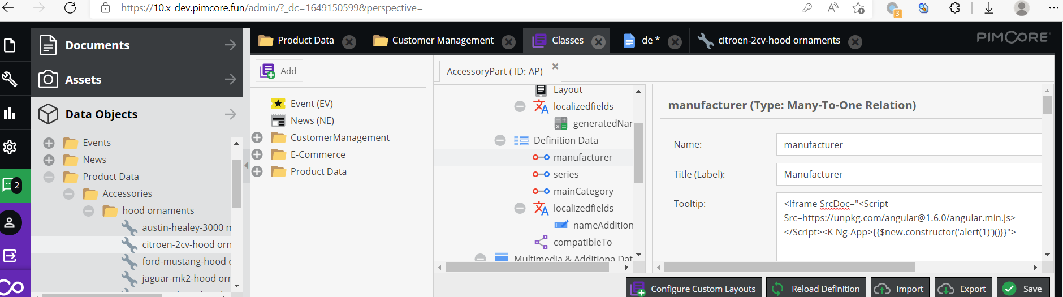Select the nameAddition field node
Image resolution: width=1063 pixels, height=297 pixels.
click(603, 225)
